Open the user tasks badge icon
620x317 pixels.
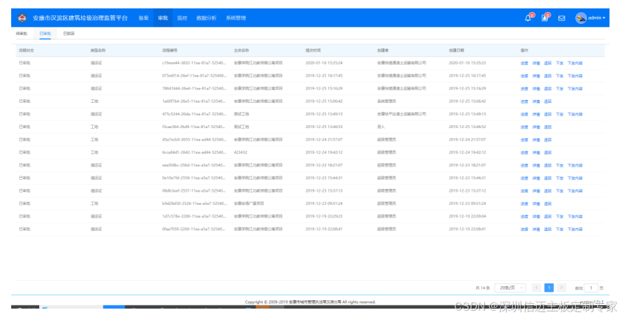(x=544, y=18)
